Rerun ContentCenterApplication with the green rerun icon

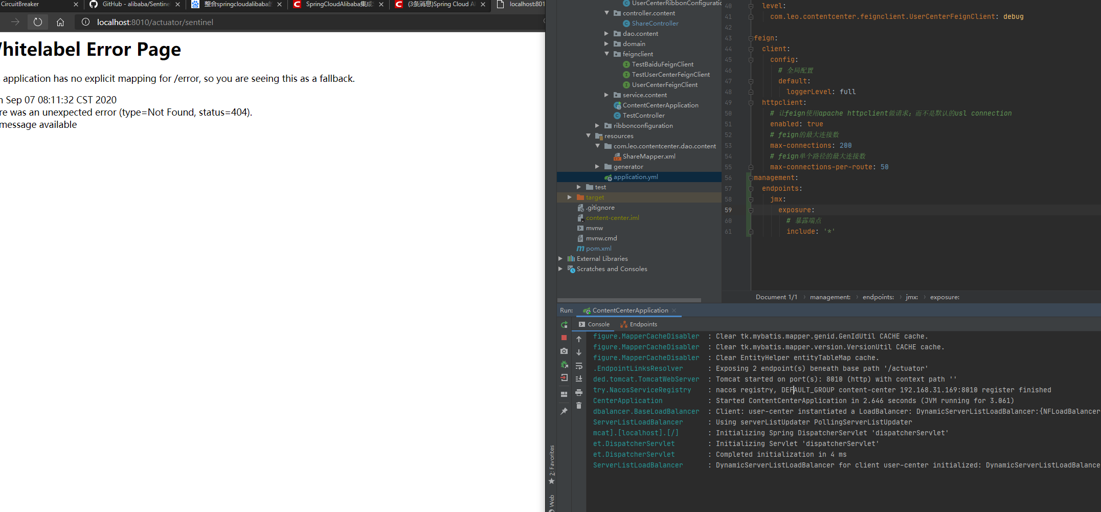coord(564,325)
